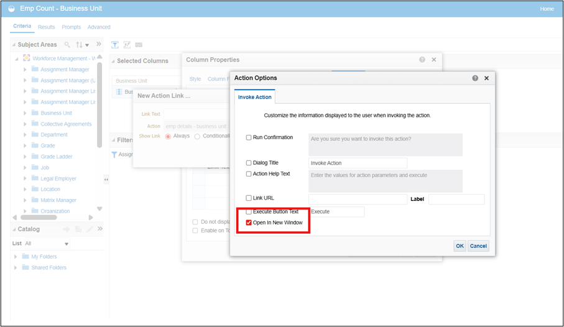The height and width of the screenshot is (327, 564).
Task: Switch to the Results tab
Action: point(46,27)
